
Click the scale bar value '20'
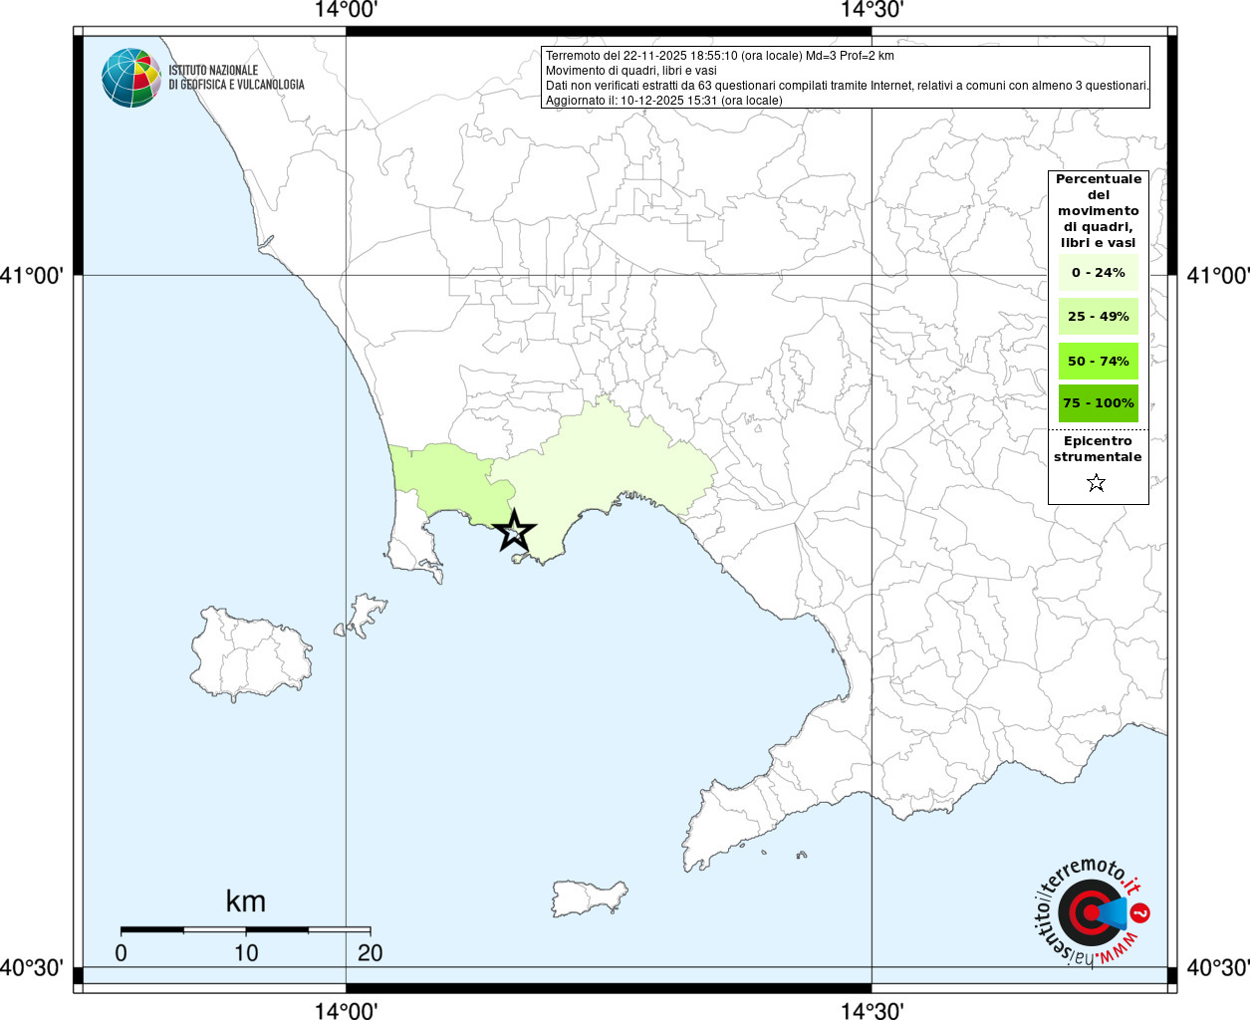pos(370,953)
